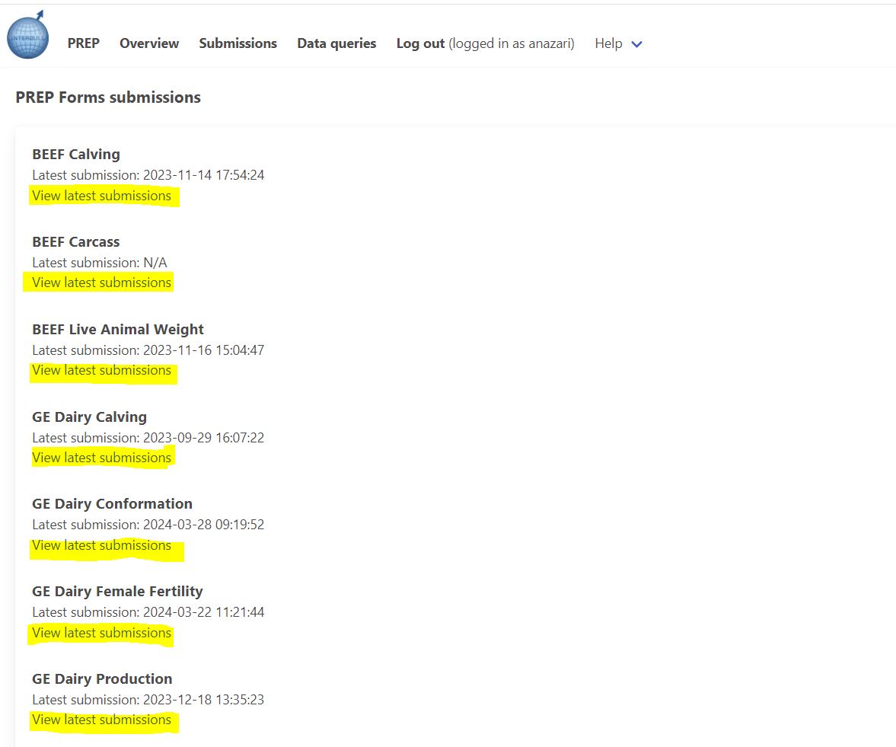896x747 pixels.
Task: Expand the Help dropdown menu
Action: (618, 43)
